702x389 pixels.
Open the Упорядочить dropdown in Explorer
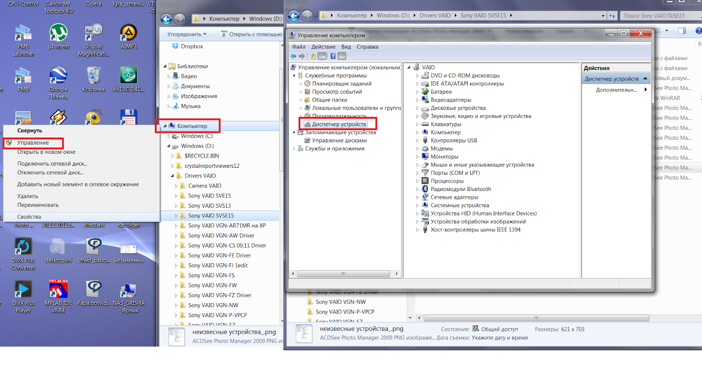pyautogui.click(x=186, y=34)
